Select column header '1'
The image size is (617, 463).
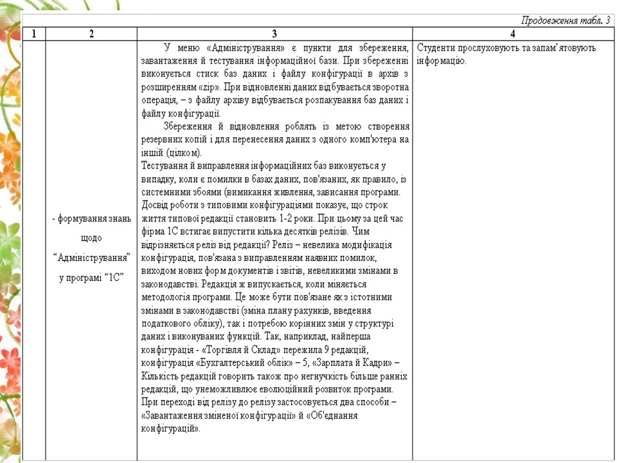pyautogui.click(x=33, y=33)
